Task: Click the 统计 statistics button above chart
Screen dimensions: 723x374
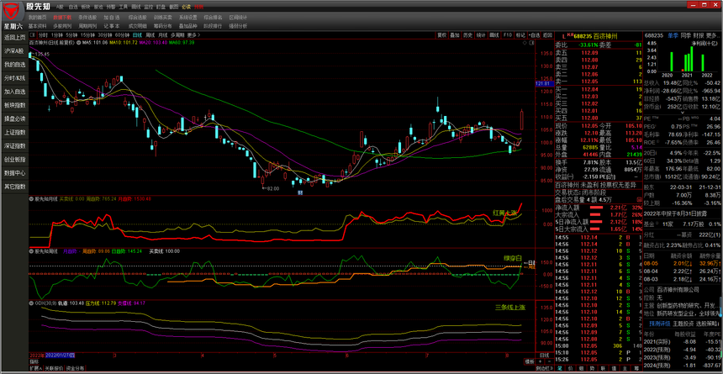Action: click(482, 35)
